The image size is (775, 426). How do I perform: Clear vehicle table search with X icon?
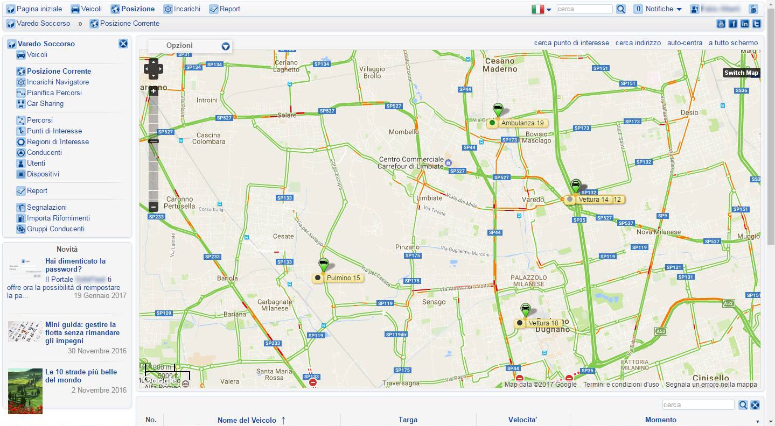tap(755, 405)
